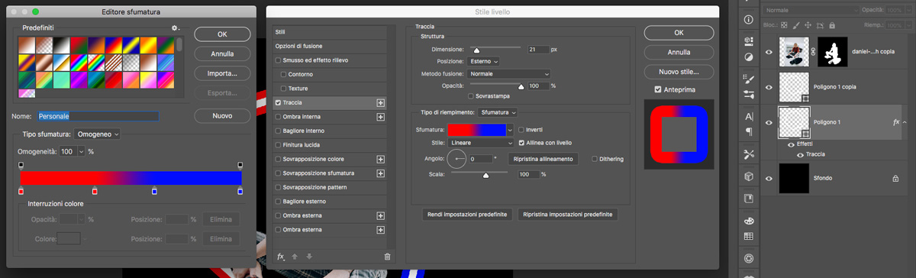
Task: Toggle the Anteprima preview checkbox
Action: coord(658,89)
